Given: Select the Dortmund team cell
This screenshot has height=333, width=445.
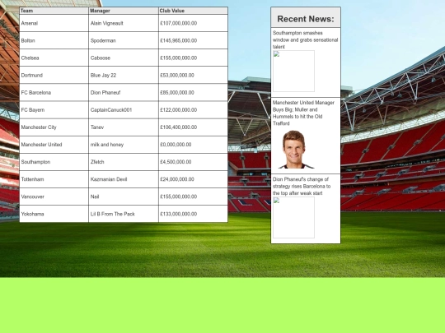Looking at the screenshot, I should [x=54, y=75].
